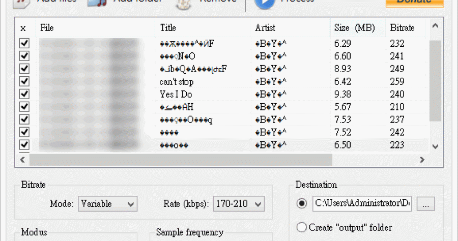Sort the list by the File column header
458x241 pixels.
(x=95, y=28)
